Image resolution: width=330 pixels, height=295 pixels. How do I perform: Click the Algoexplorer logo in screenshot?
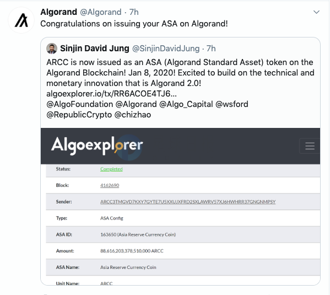click(x=97, y=146)
